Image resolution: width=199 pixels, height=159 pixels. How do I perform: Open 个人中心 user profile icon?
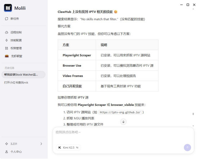click(x=6, y=152)
